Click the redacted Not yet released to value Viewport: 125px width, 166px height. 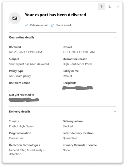24,100
